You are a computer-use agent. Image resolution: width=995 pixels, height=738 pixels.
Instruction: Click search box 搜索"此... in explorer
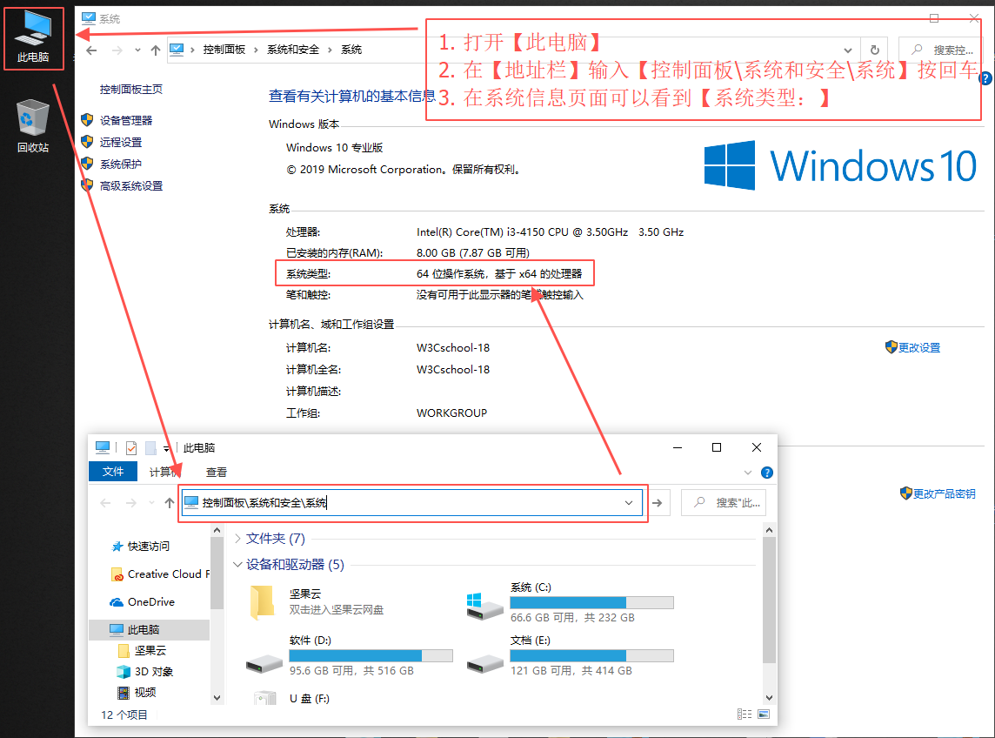[x=724, y=502]
